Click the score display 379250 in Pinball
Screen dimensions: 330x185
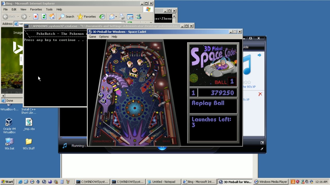[218, 93]
